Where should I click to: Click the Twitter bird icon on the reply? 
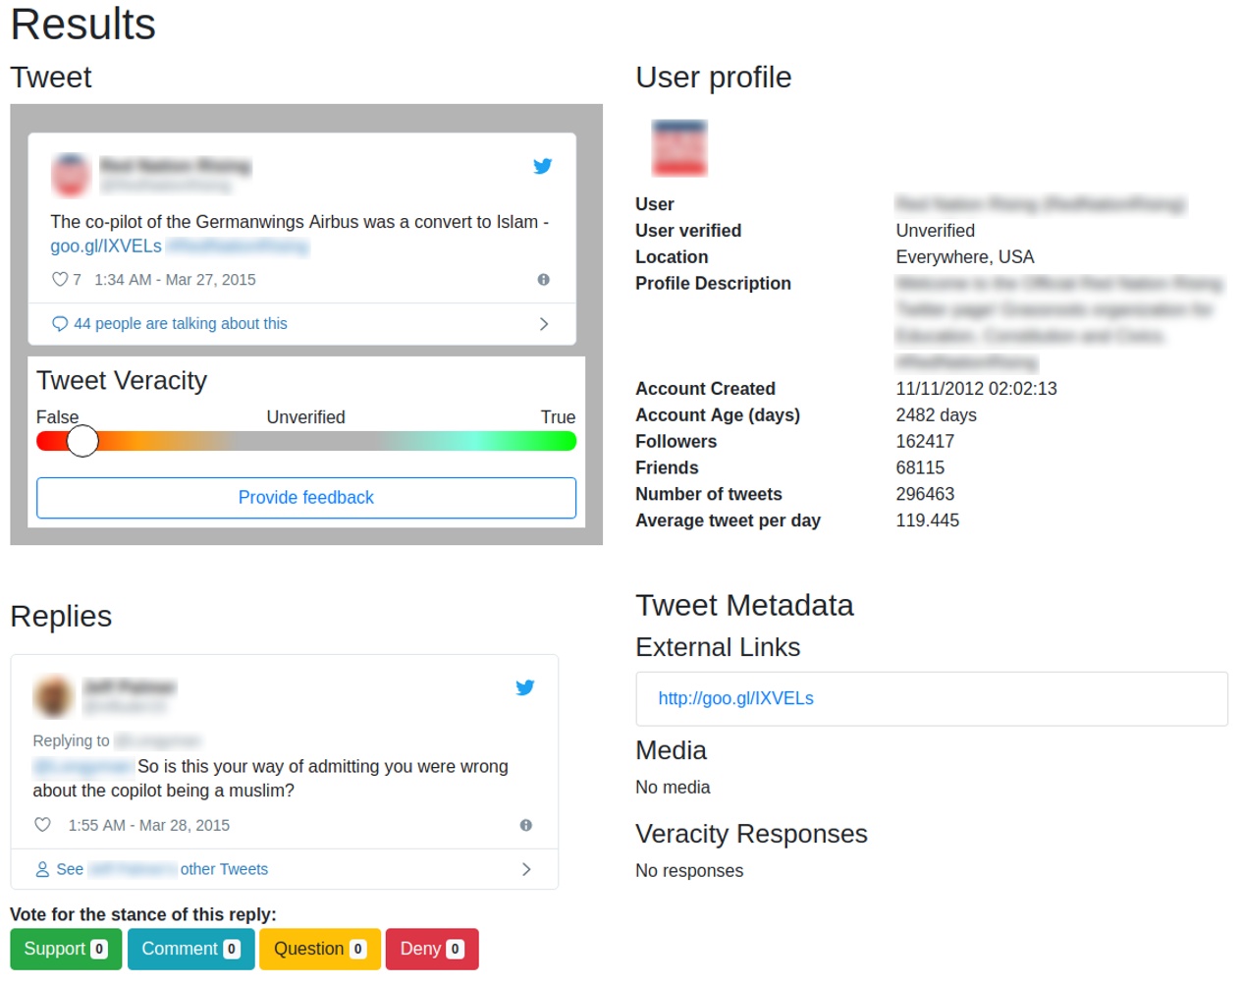(x=525, y=687)
